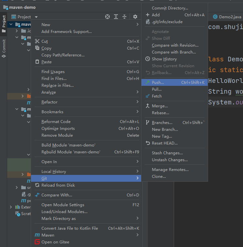Select Commit Directory... option

click(x=174, y=8)
